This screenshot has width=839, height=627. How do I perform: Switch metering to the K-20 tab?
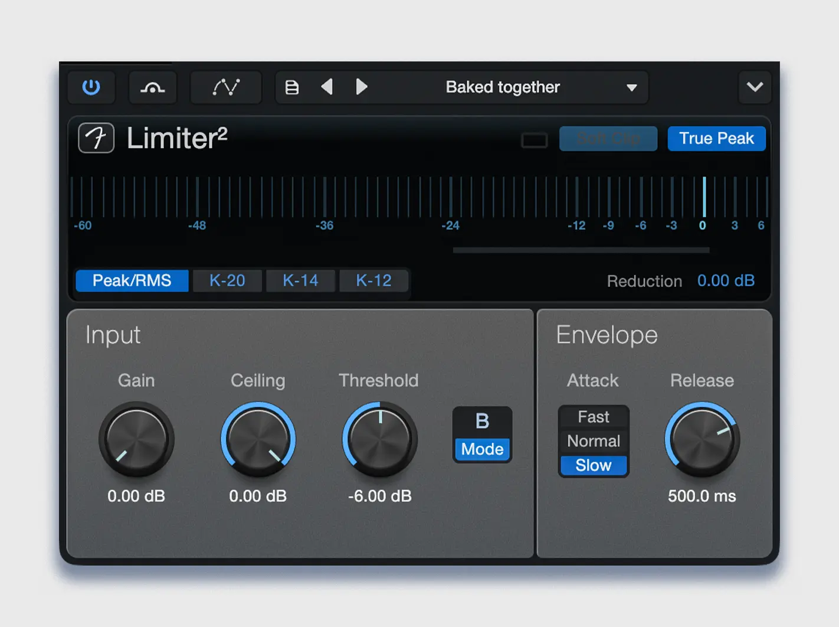click(x=227, y=280)
